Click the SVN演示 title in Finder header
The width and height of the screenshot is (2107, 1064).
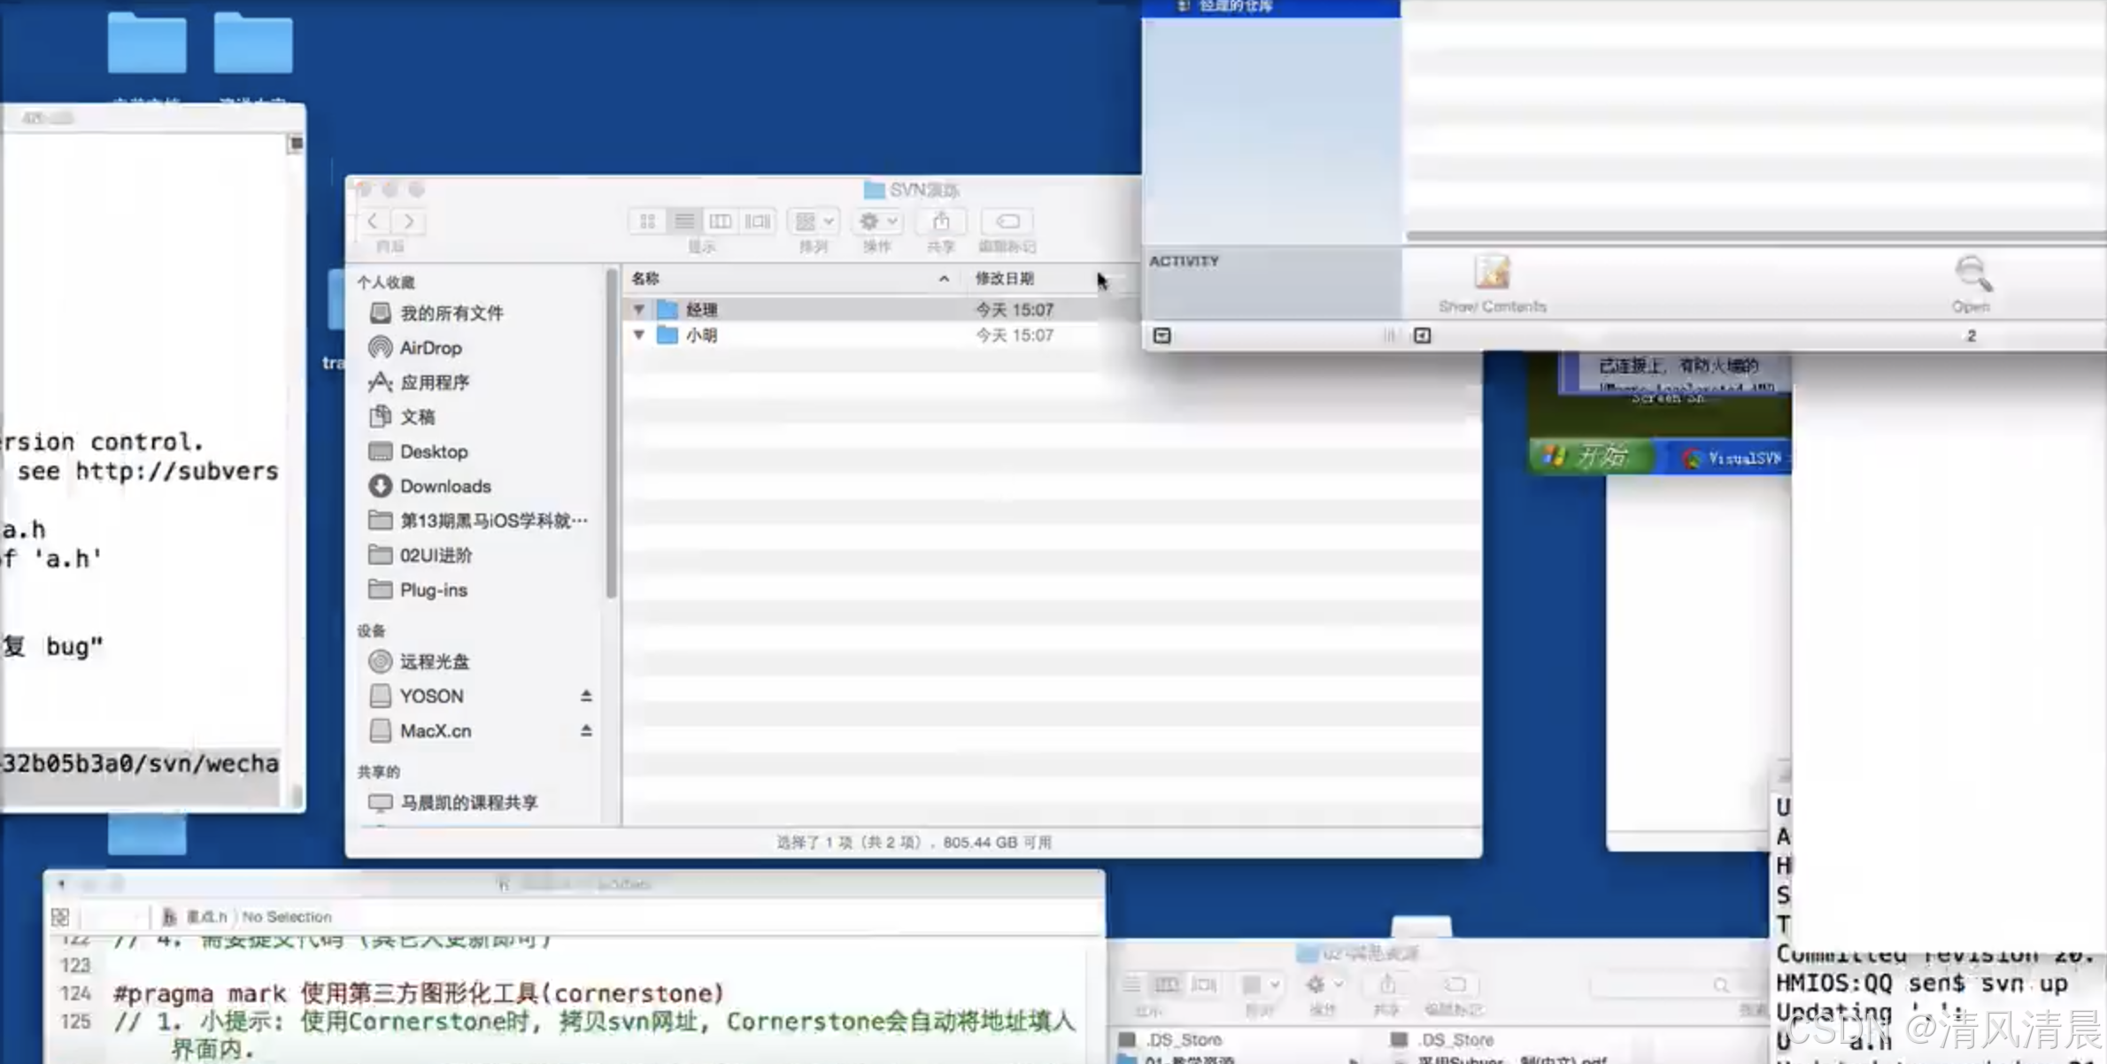point(913,189)
